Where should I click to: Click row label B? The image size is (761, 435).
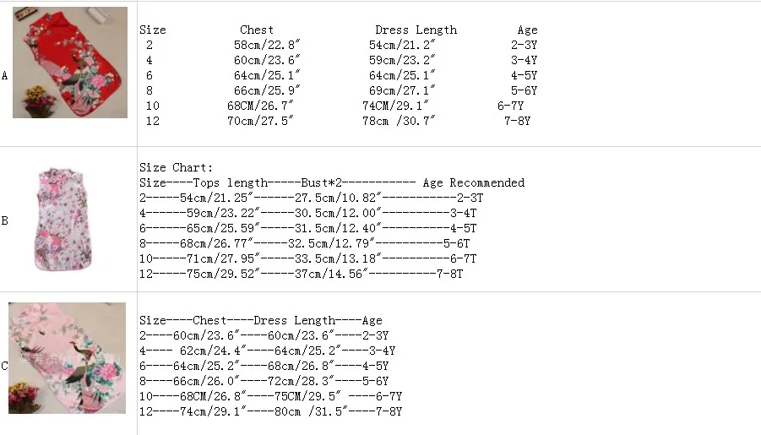4,221
